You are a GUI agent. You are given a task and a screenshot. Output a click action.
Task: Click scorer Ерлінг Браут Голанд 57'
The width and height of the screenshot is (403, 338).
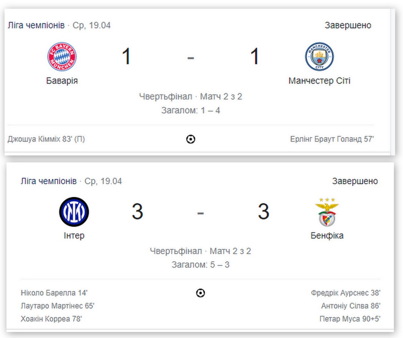click(332, 139)
